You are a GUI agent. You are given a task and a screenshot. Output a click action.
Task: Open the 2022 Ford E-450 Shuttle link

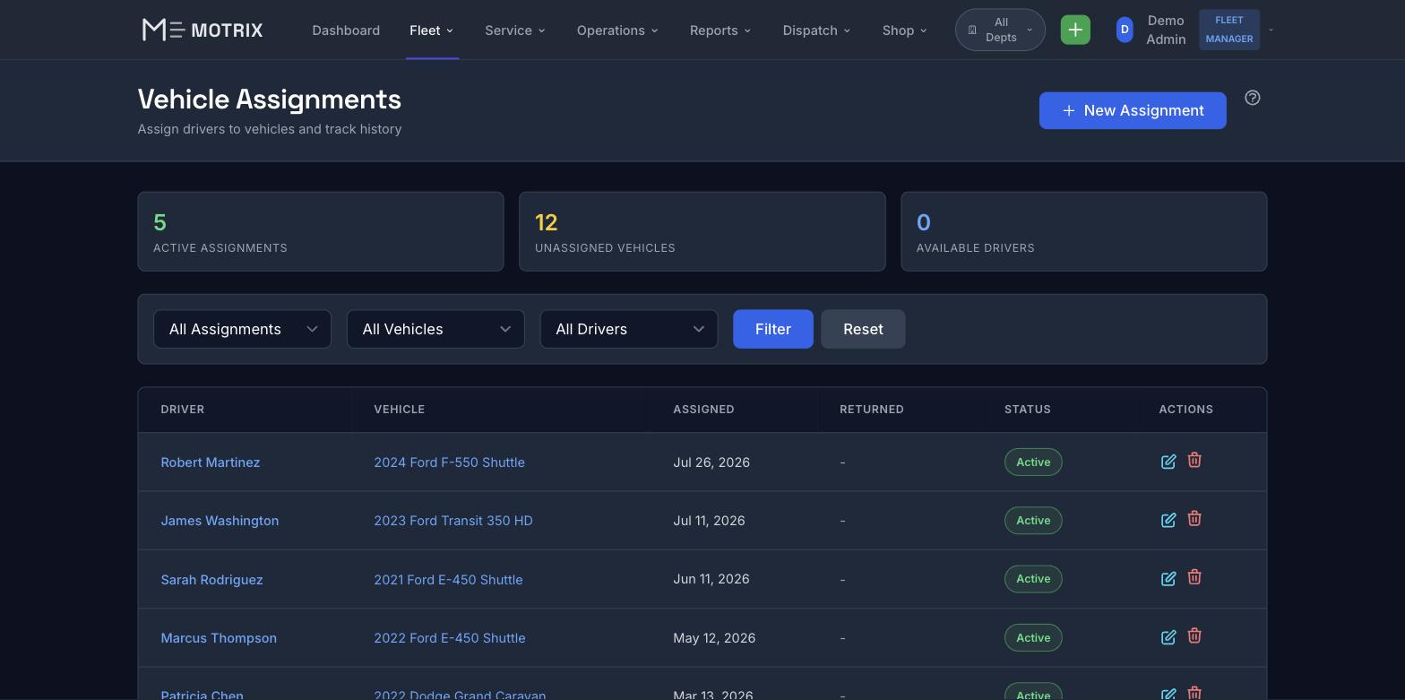[x=450, y=638]
